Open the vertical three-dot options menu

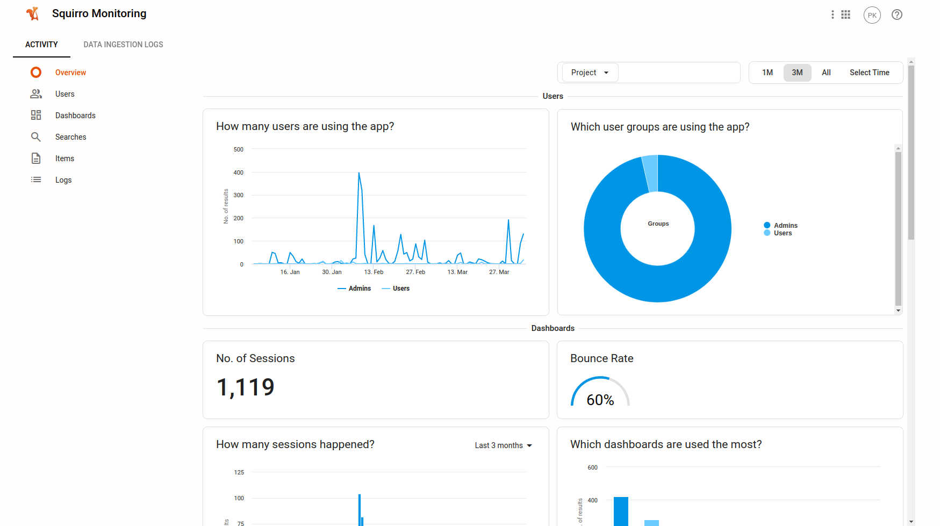833,15
